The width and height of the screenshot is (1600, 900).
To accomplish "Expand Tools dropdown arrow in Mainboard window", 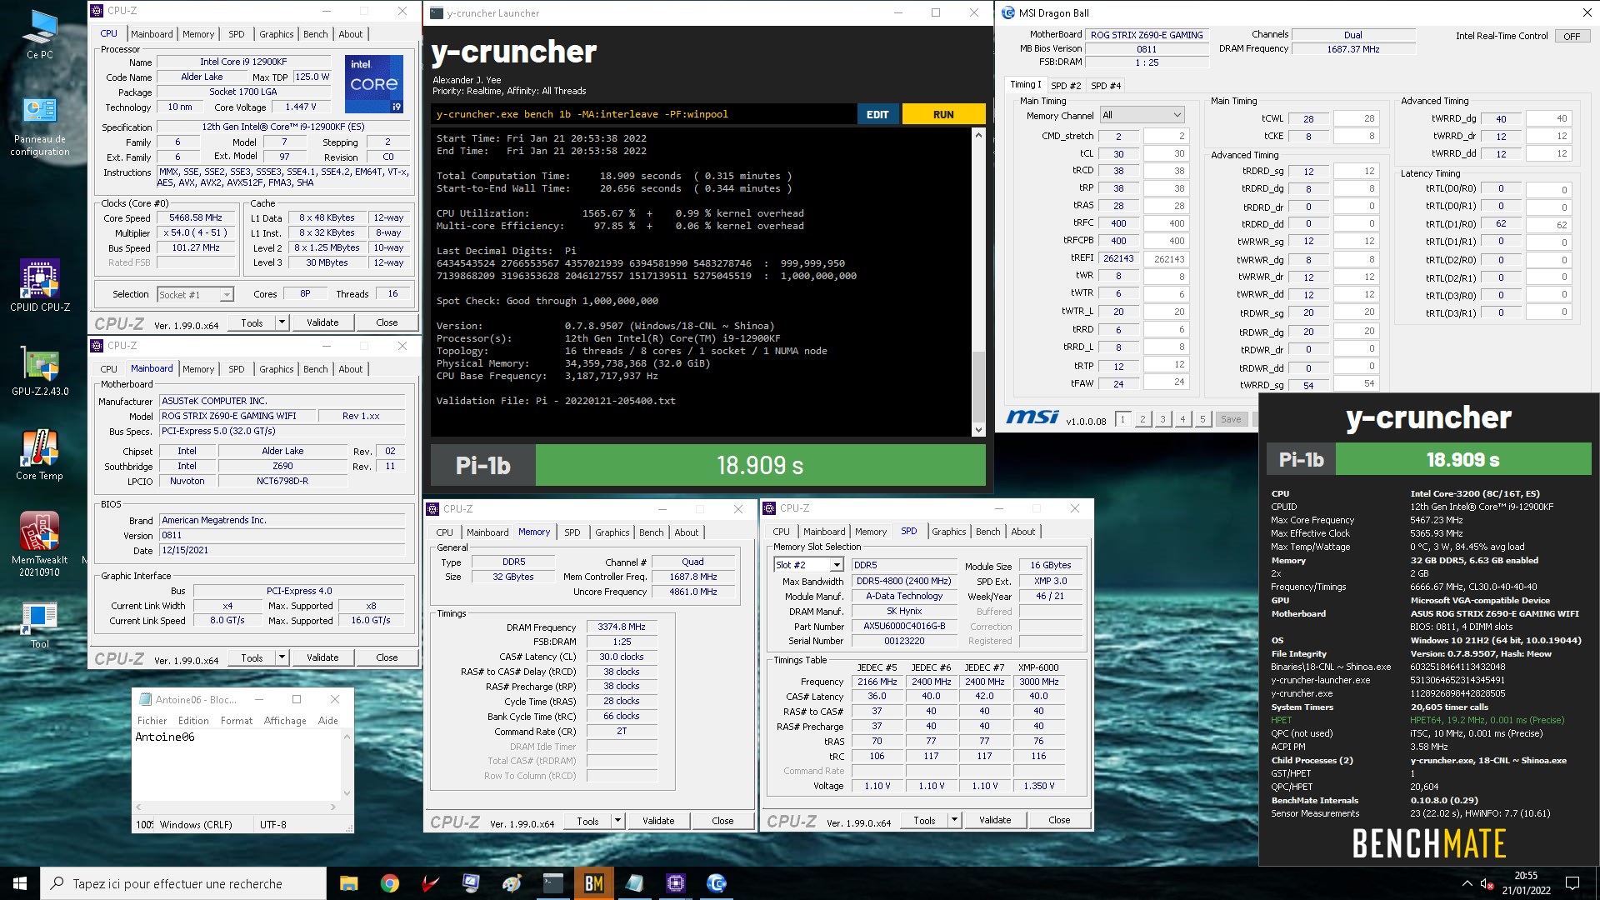I will coord(282,657).
